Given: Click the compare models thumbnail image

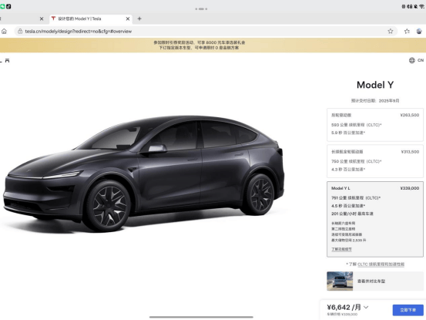Looking at the screenshot, I should coord(340,281).
